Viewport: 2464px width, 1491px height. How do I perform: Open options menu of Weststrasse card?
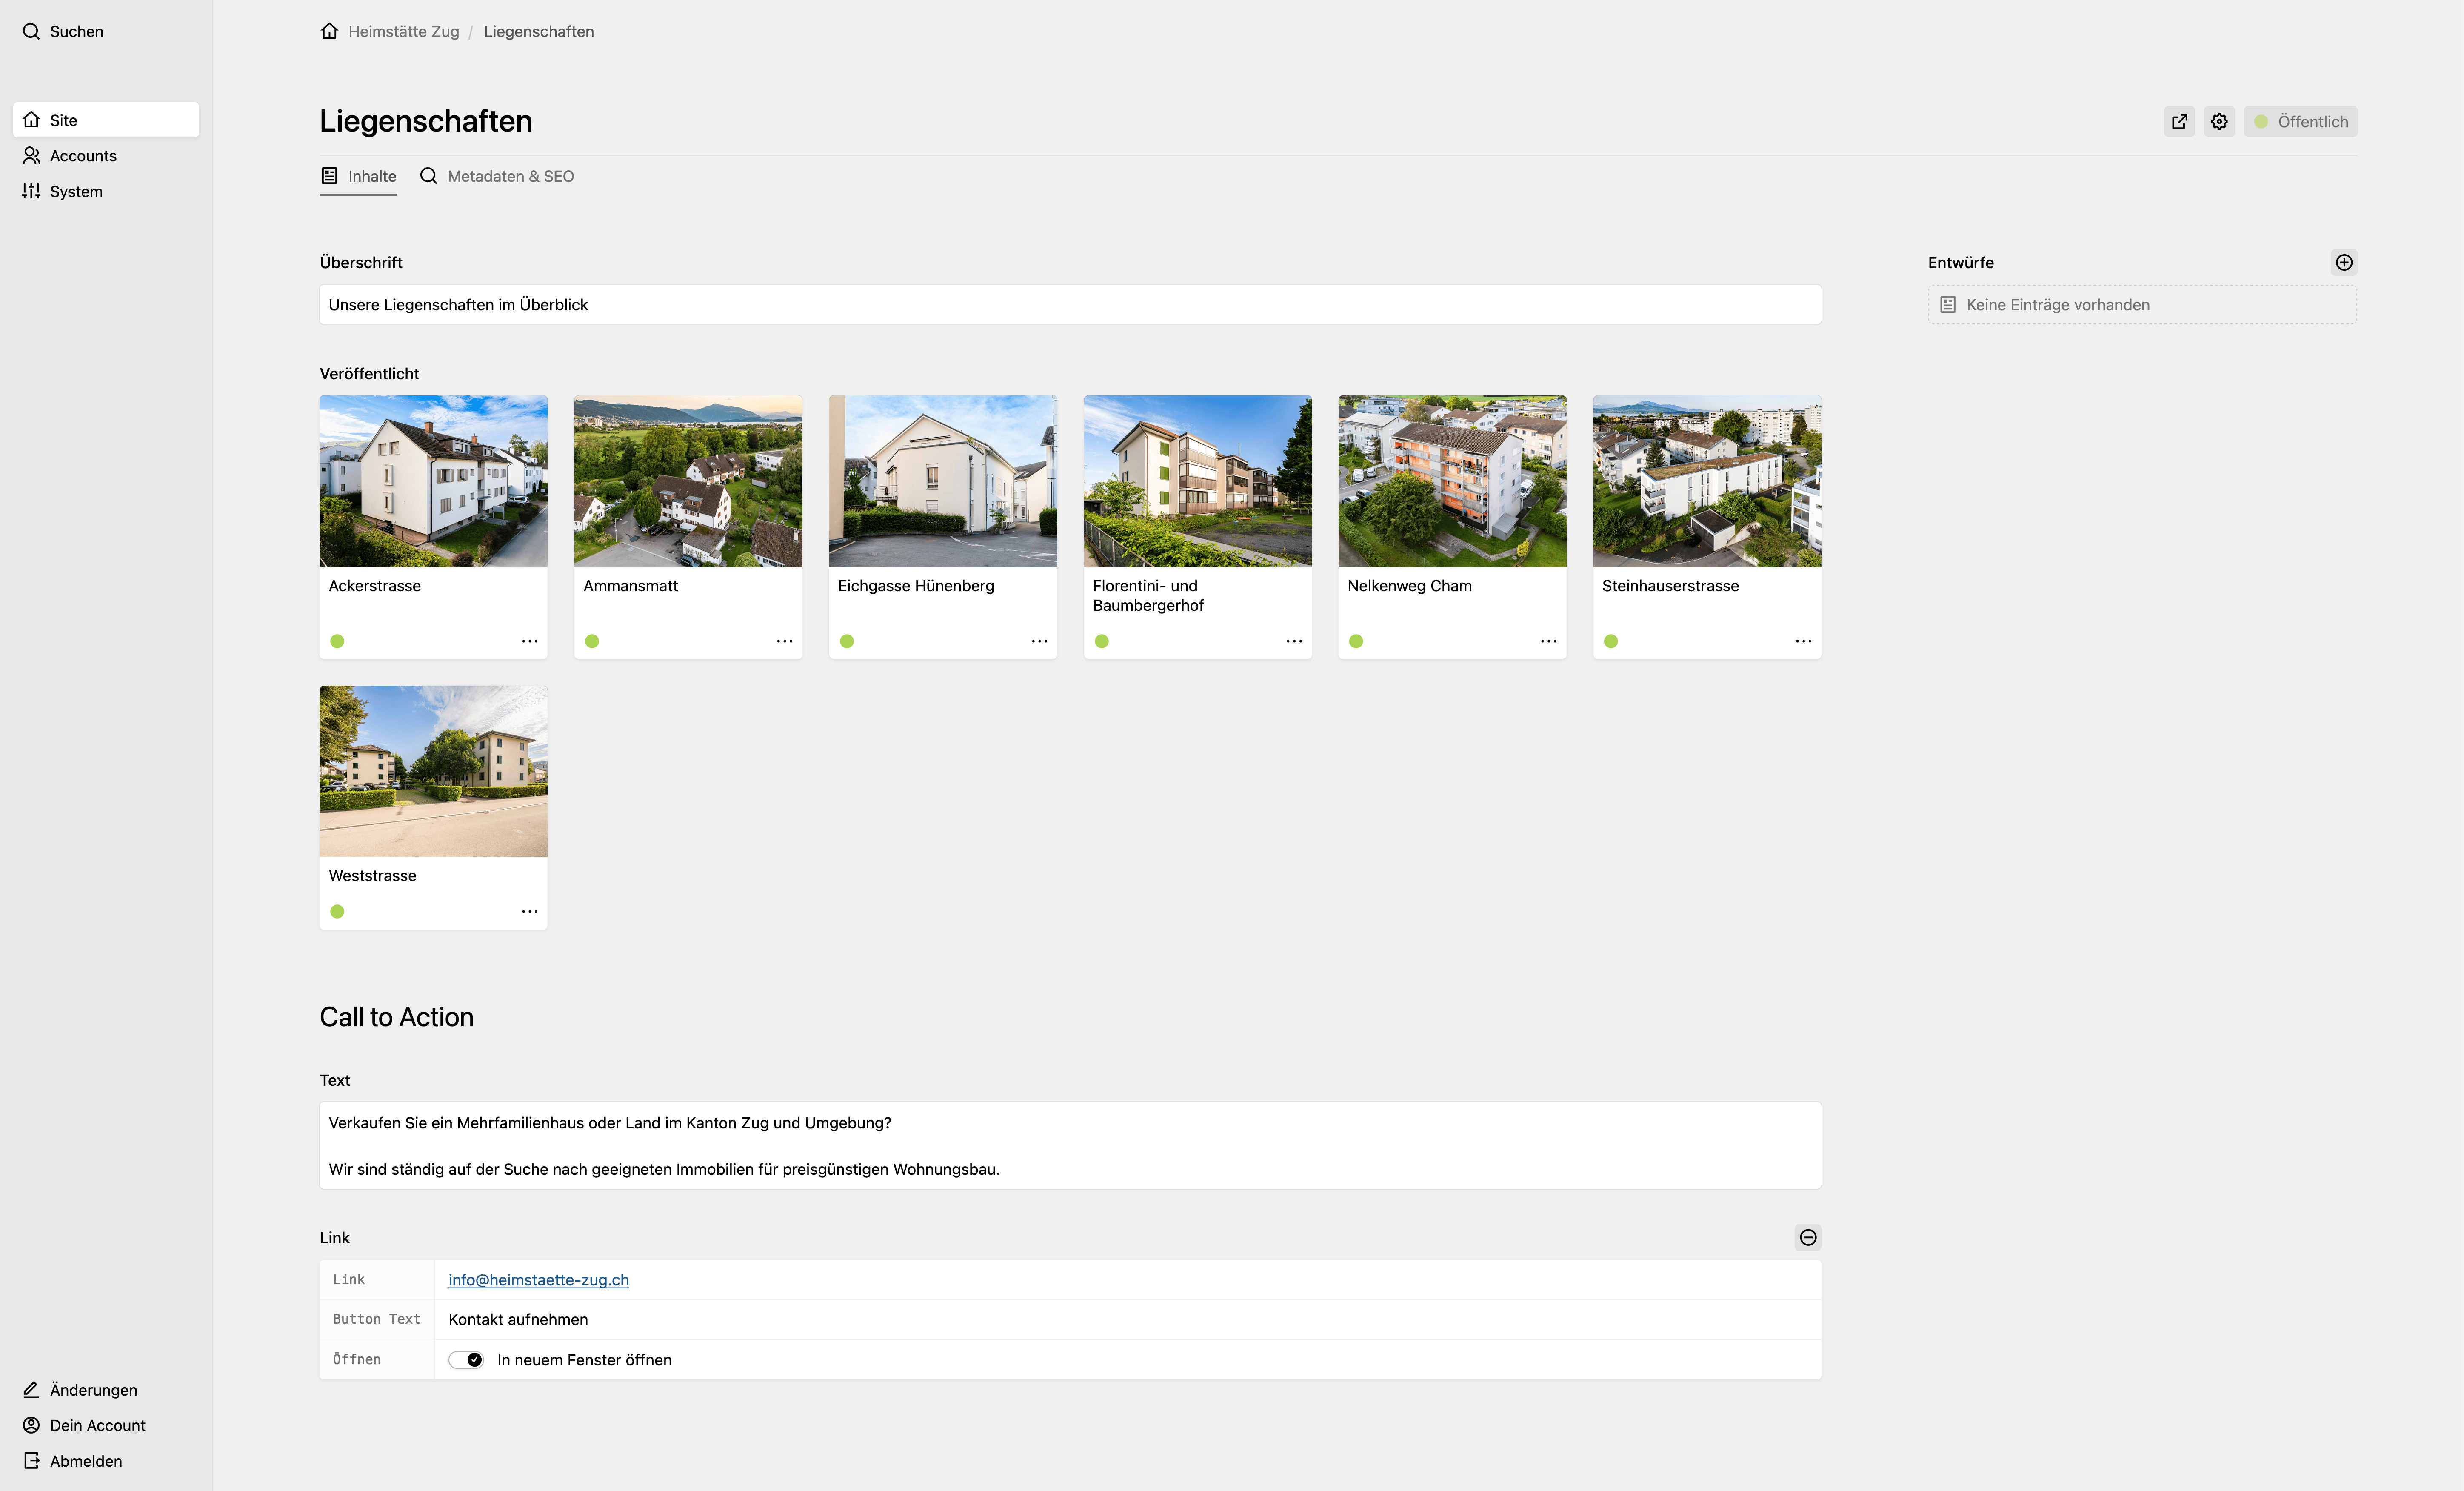pyautogui.click(x=530, y=912)
